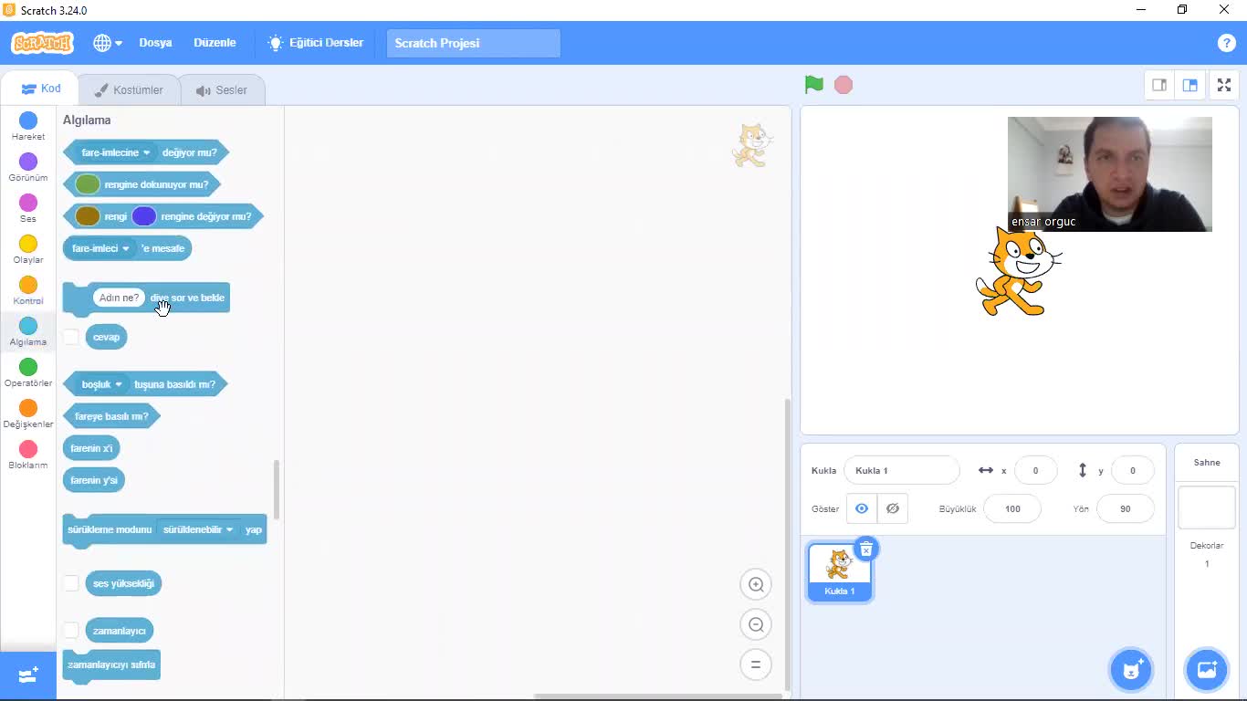This screenshot has height=701, width=1247.
Task: Select the Kukla 1 sprite thumbnail
Action: (839, 571)
